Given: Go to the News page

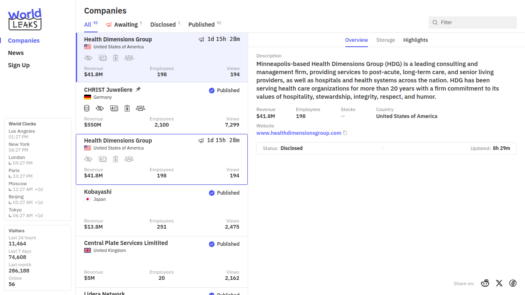Looking at the screenshot, I should tap(16, 53).
